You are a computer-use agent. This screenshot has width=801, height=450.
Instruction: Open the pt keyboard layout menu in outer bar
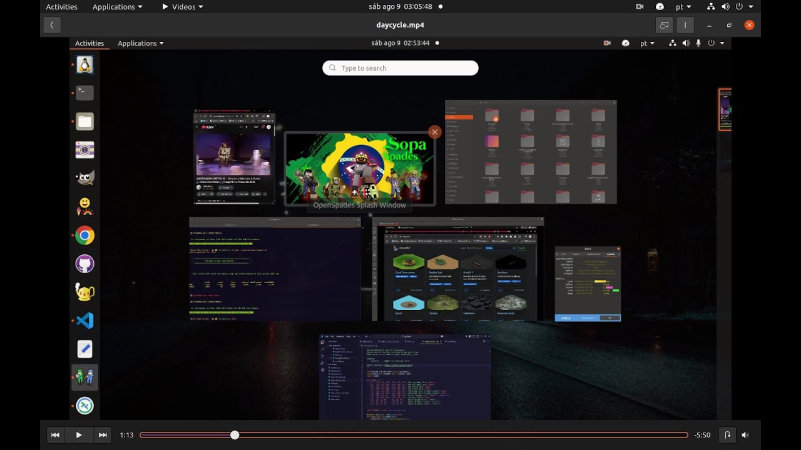click(683, 7)
